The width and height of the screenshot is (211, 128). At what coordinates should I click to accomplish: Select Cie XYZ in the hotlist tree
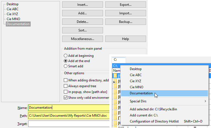coord(12,14)
